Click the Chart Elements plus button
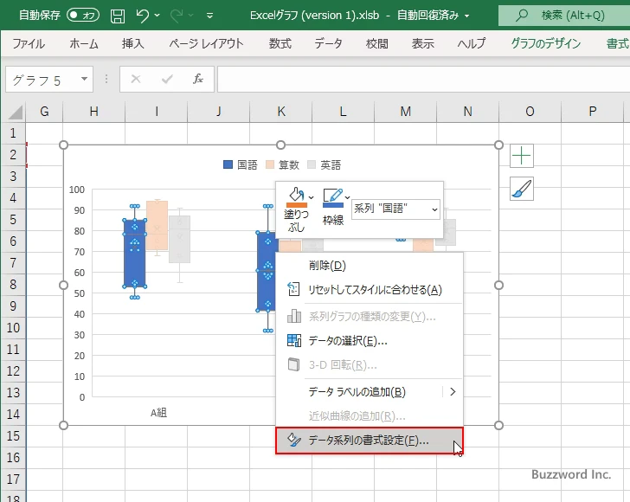 pyautogui.click(x=522, y=156)
